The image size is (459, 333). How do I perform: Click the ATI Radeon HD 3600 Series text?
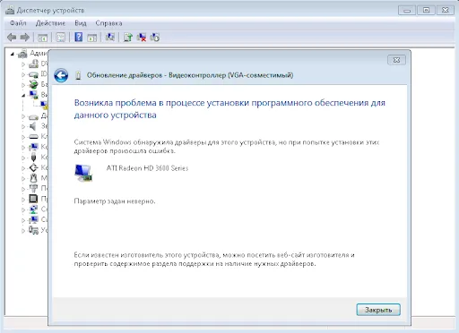click(147, 168)
